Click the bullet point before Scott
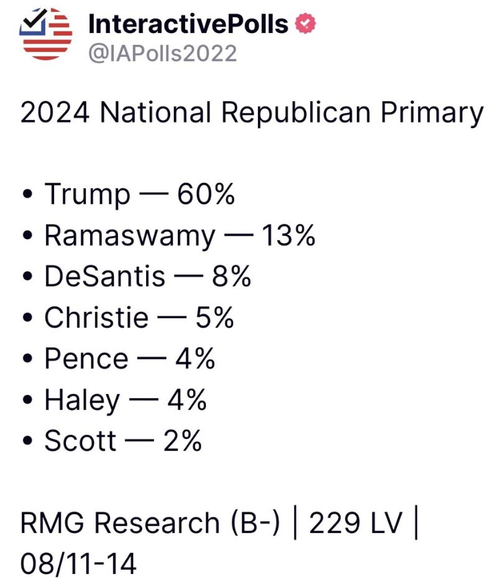Viewport: 504px width, 579px height. (x=27, y=441)
